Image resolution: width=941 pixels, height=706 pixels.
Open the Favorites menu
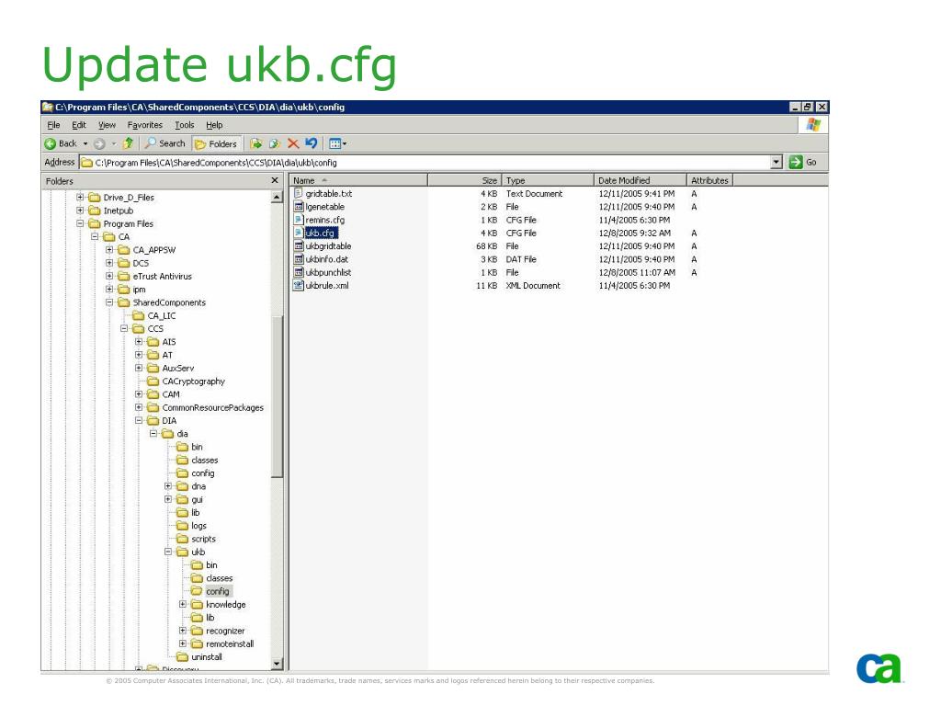144,125
